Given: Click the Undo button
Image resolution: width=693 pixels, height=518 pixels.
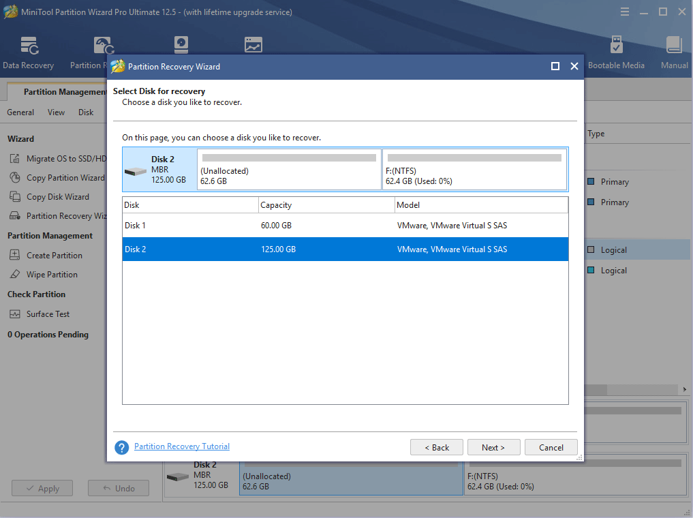Looking at the screenshot, I should point(119,489).
